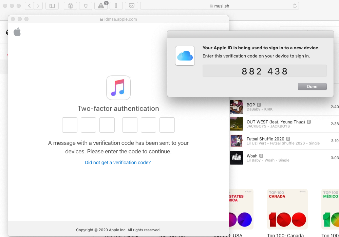This screenshot has height=237, width=339.
Task: Select the sixth verification digit box
Action: [x=167, y=125]
